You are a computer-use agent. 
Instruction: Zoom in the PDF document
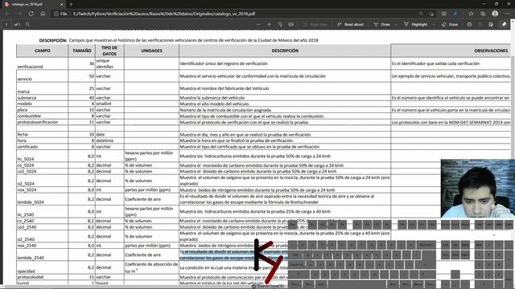269,24
